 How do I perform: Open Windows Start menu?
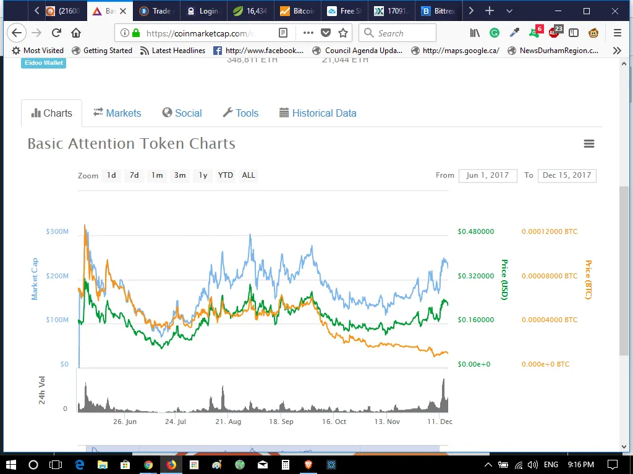click(x=11, y=465)
